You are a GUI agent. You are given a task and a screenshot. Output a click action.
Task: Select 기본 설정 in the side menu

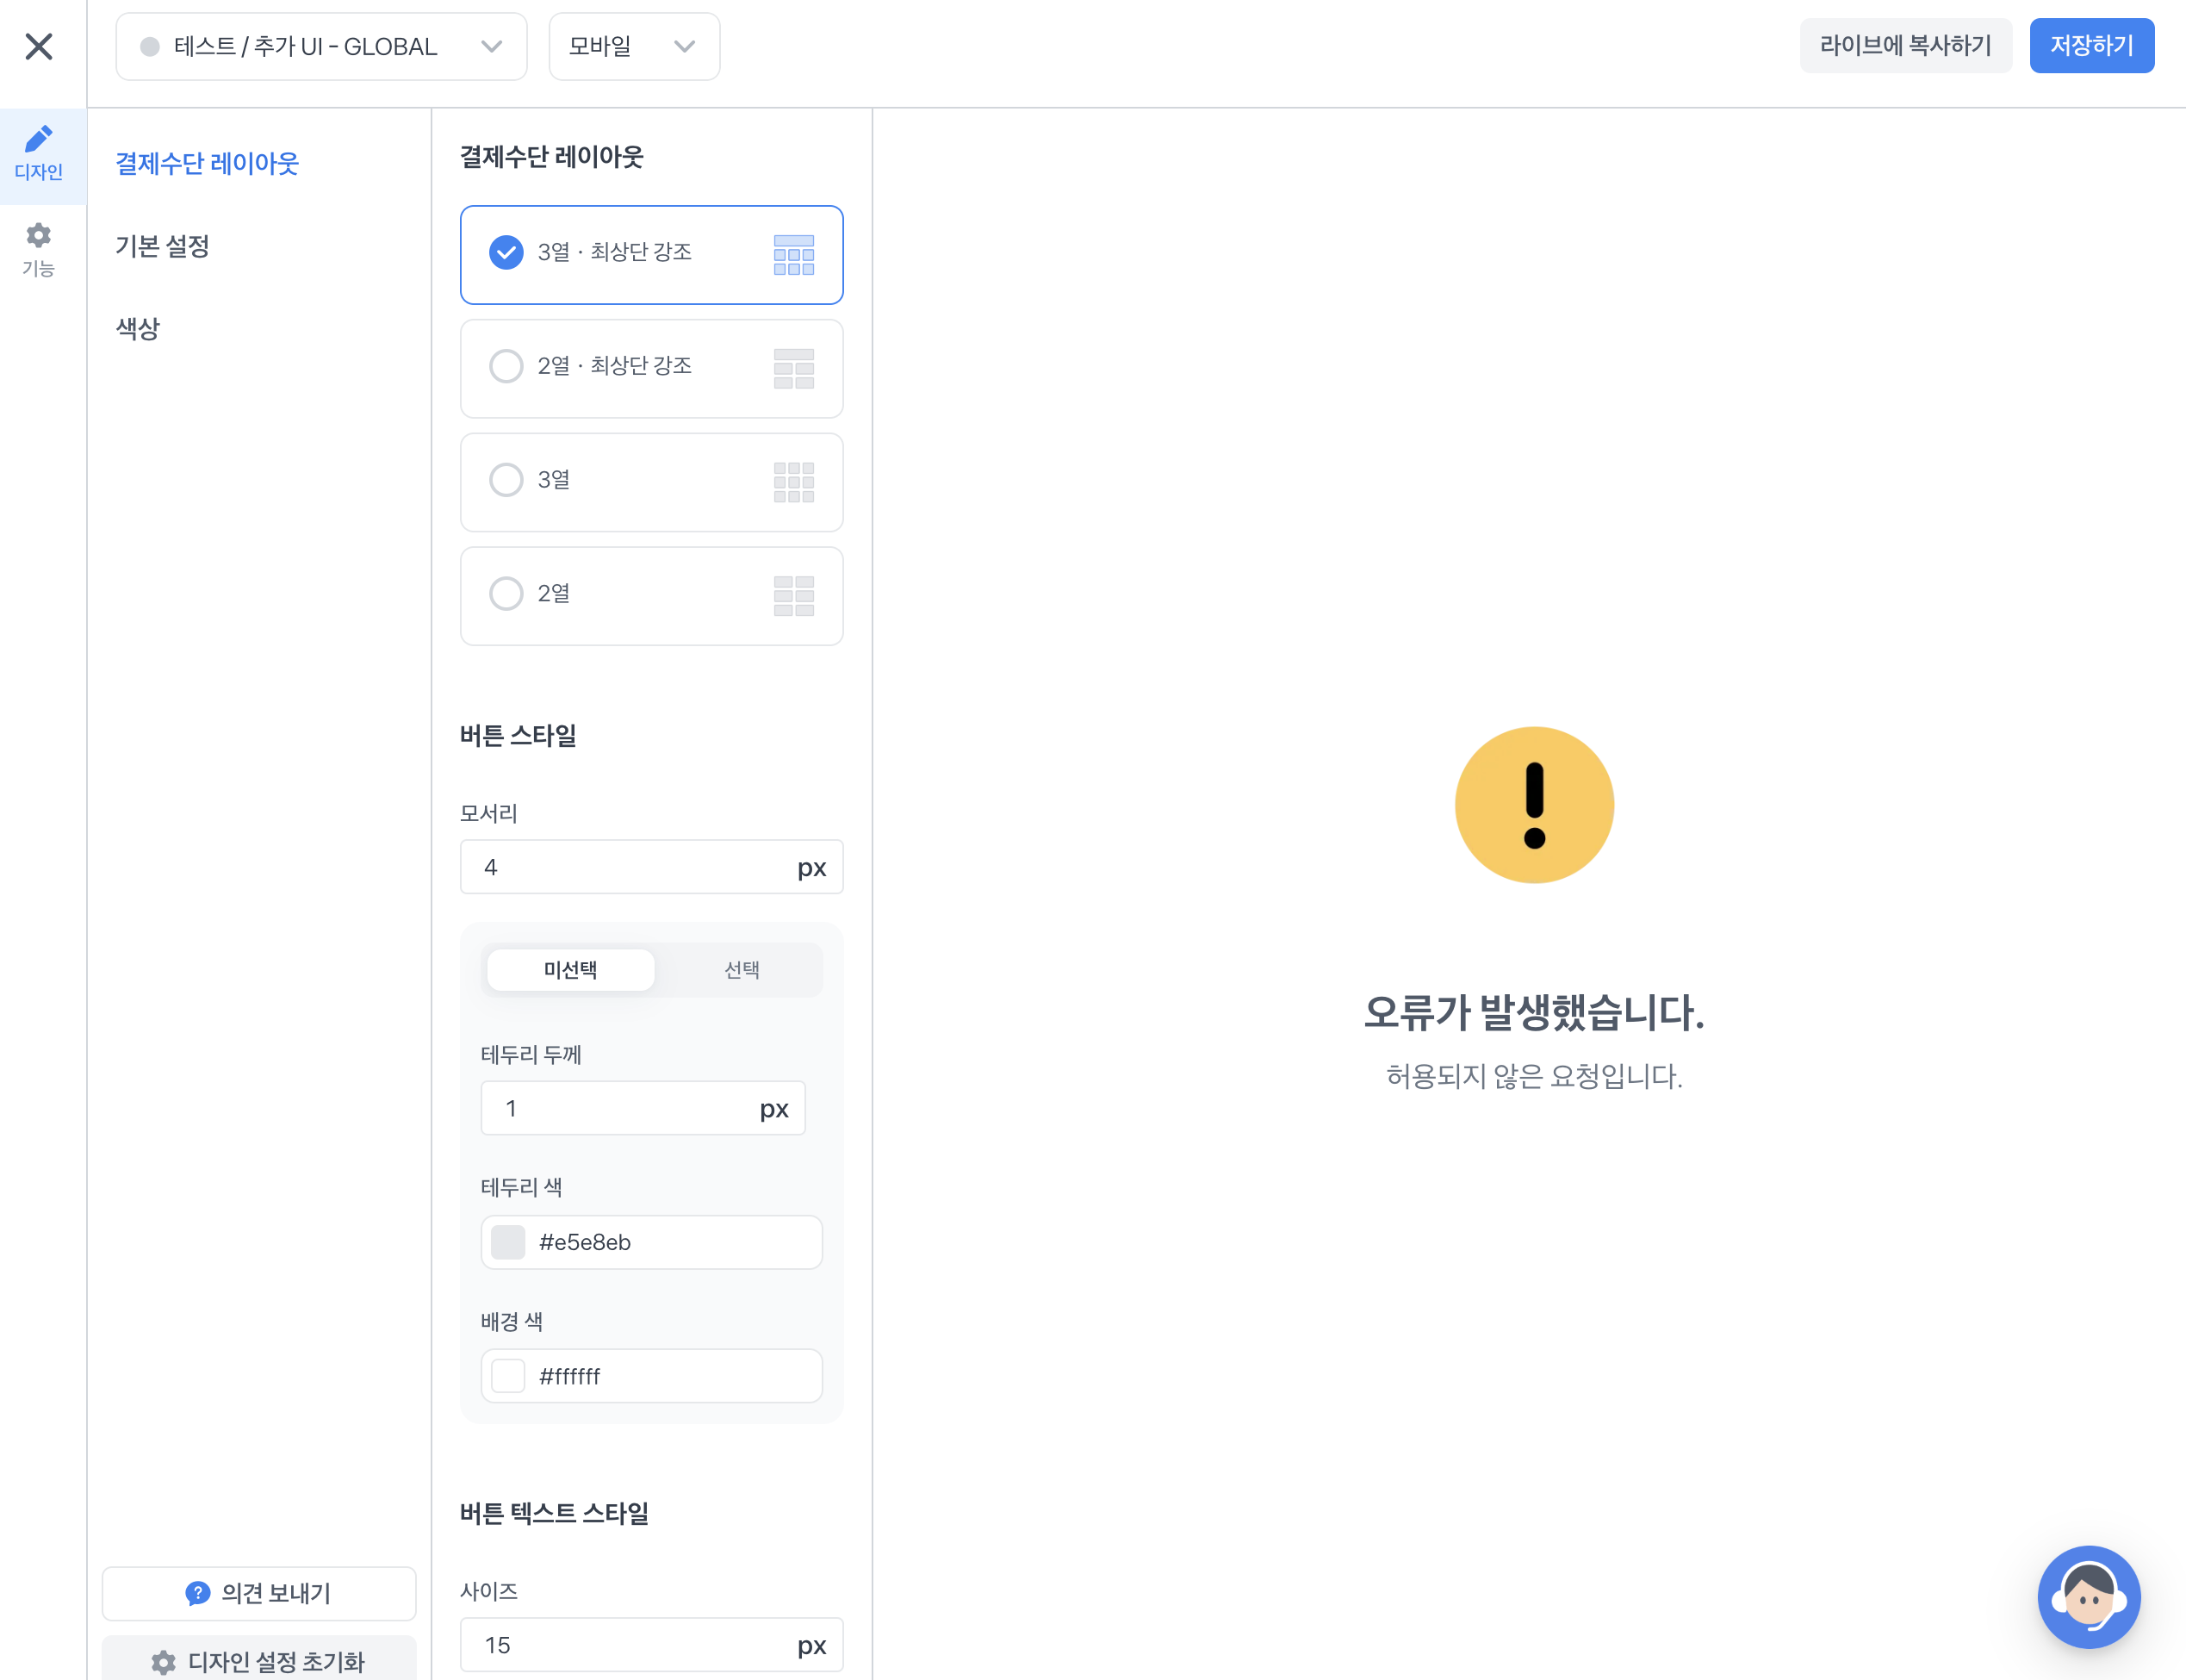click(x=162, y=246)
